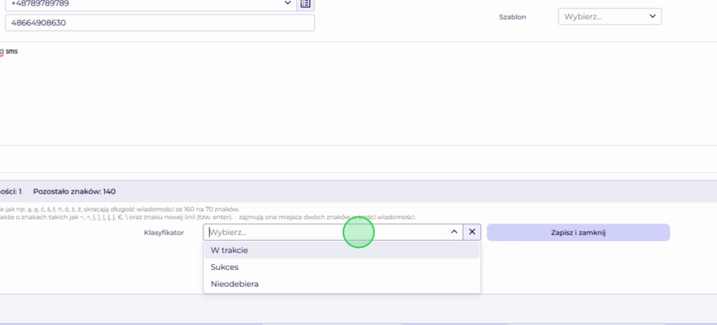717x325 pixels.
Task: Click the 'Pozostało znaków: 140' counter
Action: click(x=74, y=191)
